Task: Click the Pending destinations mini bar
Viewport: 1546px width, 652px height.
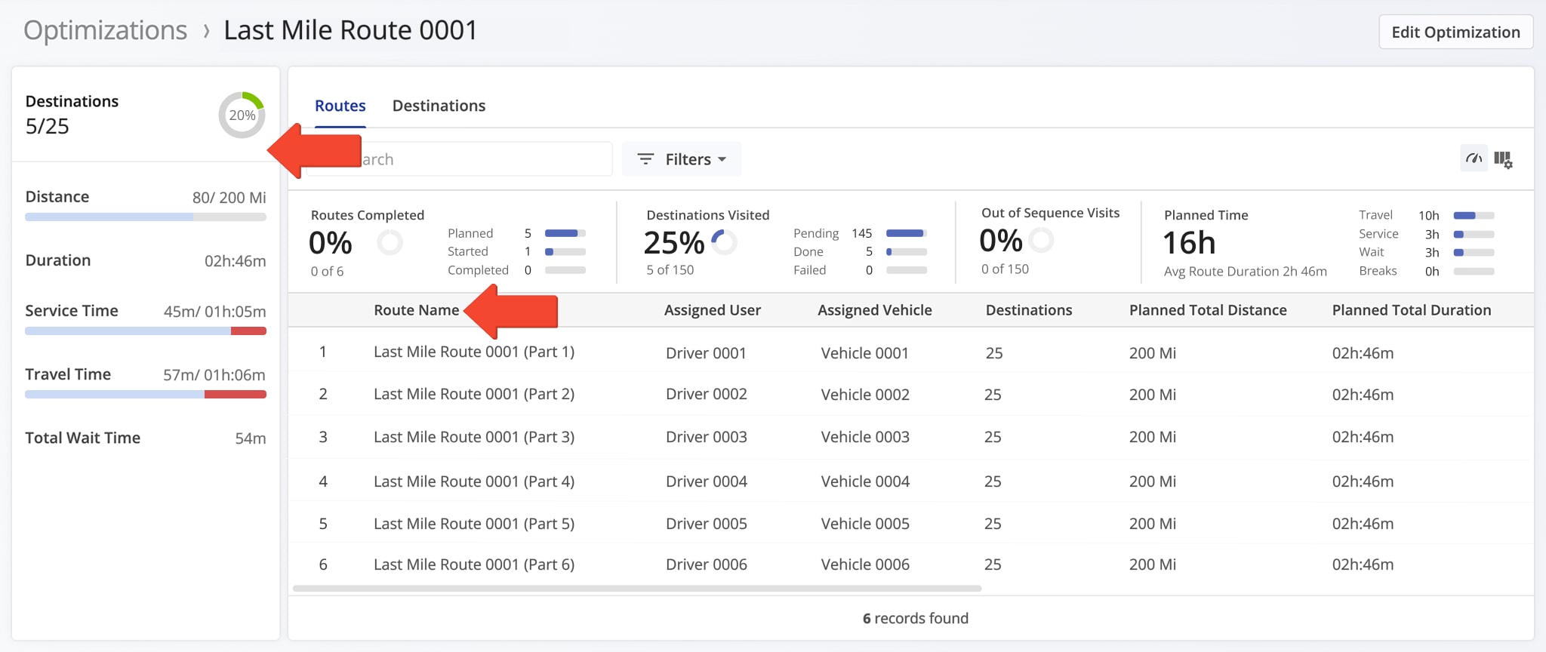Action: pos(907,233)
